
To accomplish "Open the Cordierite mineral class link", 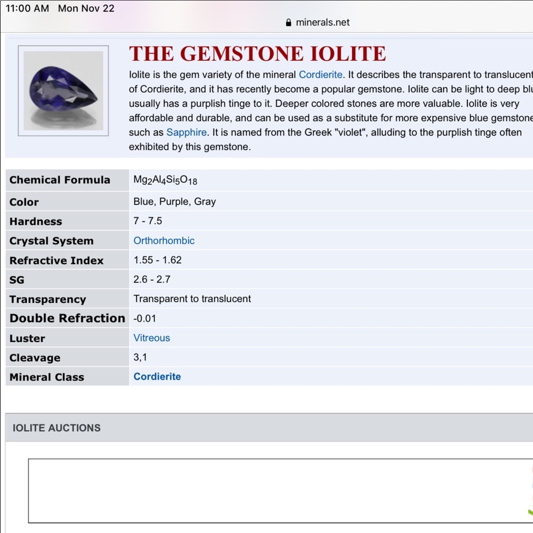I will [157, 377].
